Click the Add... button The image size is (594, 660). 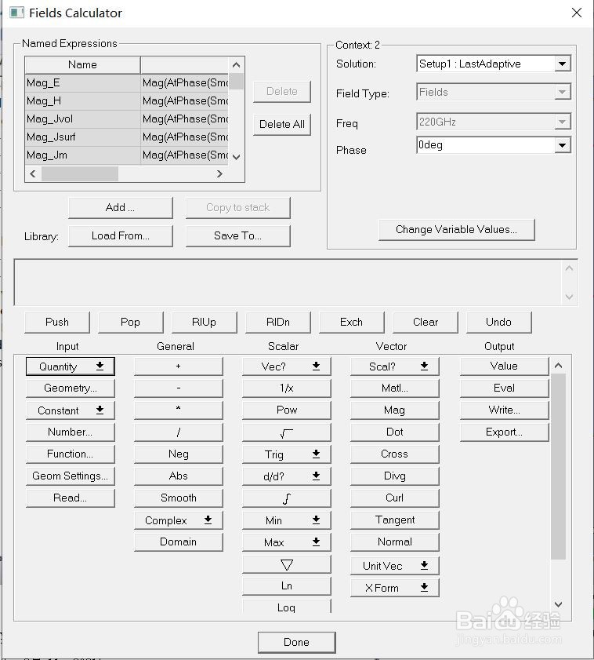tap(120, 207)
